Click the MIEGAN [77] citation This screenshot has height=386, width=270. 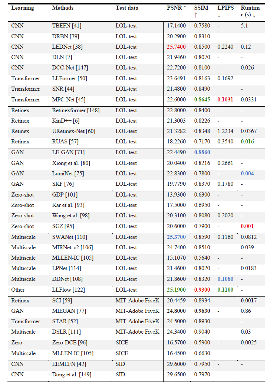(x=69, y=311)
